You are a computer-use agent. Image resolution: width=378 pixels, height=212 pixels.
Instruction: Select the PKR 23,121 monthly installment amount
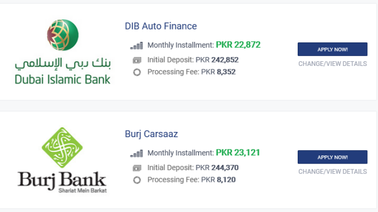coord(238,153)
